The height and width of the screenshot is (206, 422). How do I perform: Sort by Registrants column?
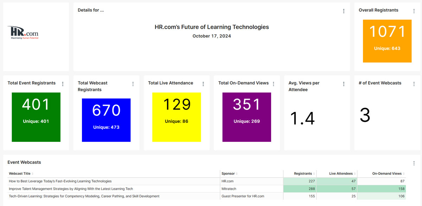(304, 173)
